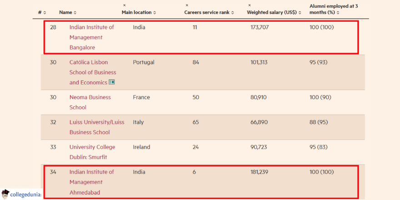Click the profile icon beside Católica Lisbon

pyautogui.click(x=112, y=82)
